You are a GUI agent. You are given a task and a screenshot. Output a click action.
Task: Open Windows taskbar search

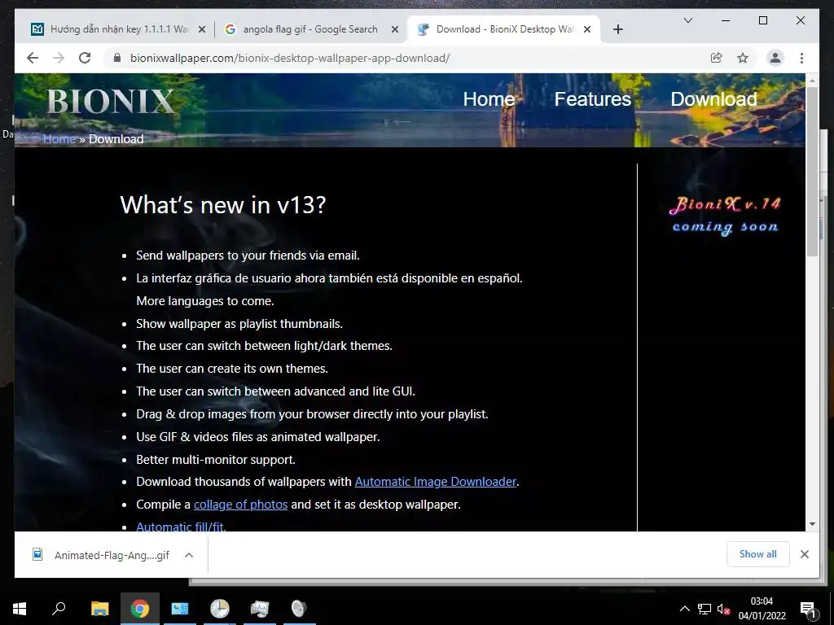59,609
